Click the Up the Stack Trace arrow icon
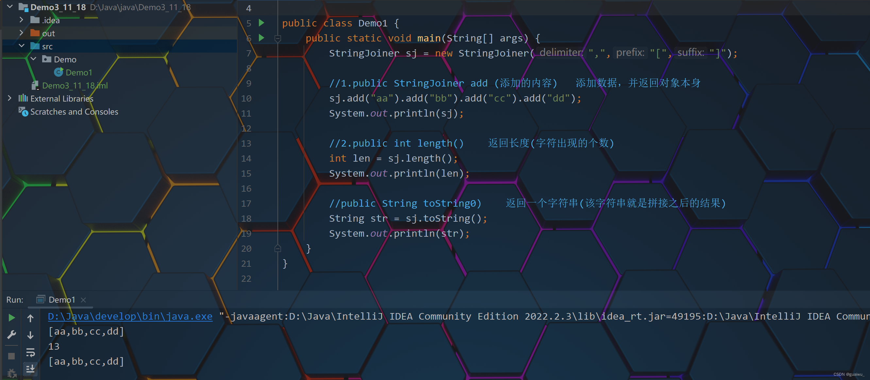 [x=30, y=317]
